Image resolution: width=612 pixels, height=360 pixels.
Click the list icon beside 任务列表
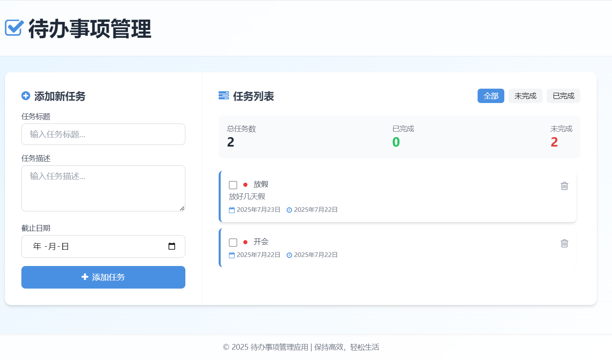(224, 96)
